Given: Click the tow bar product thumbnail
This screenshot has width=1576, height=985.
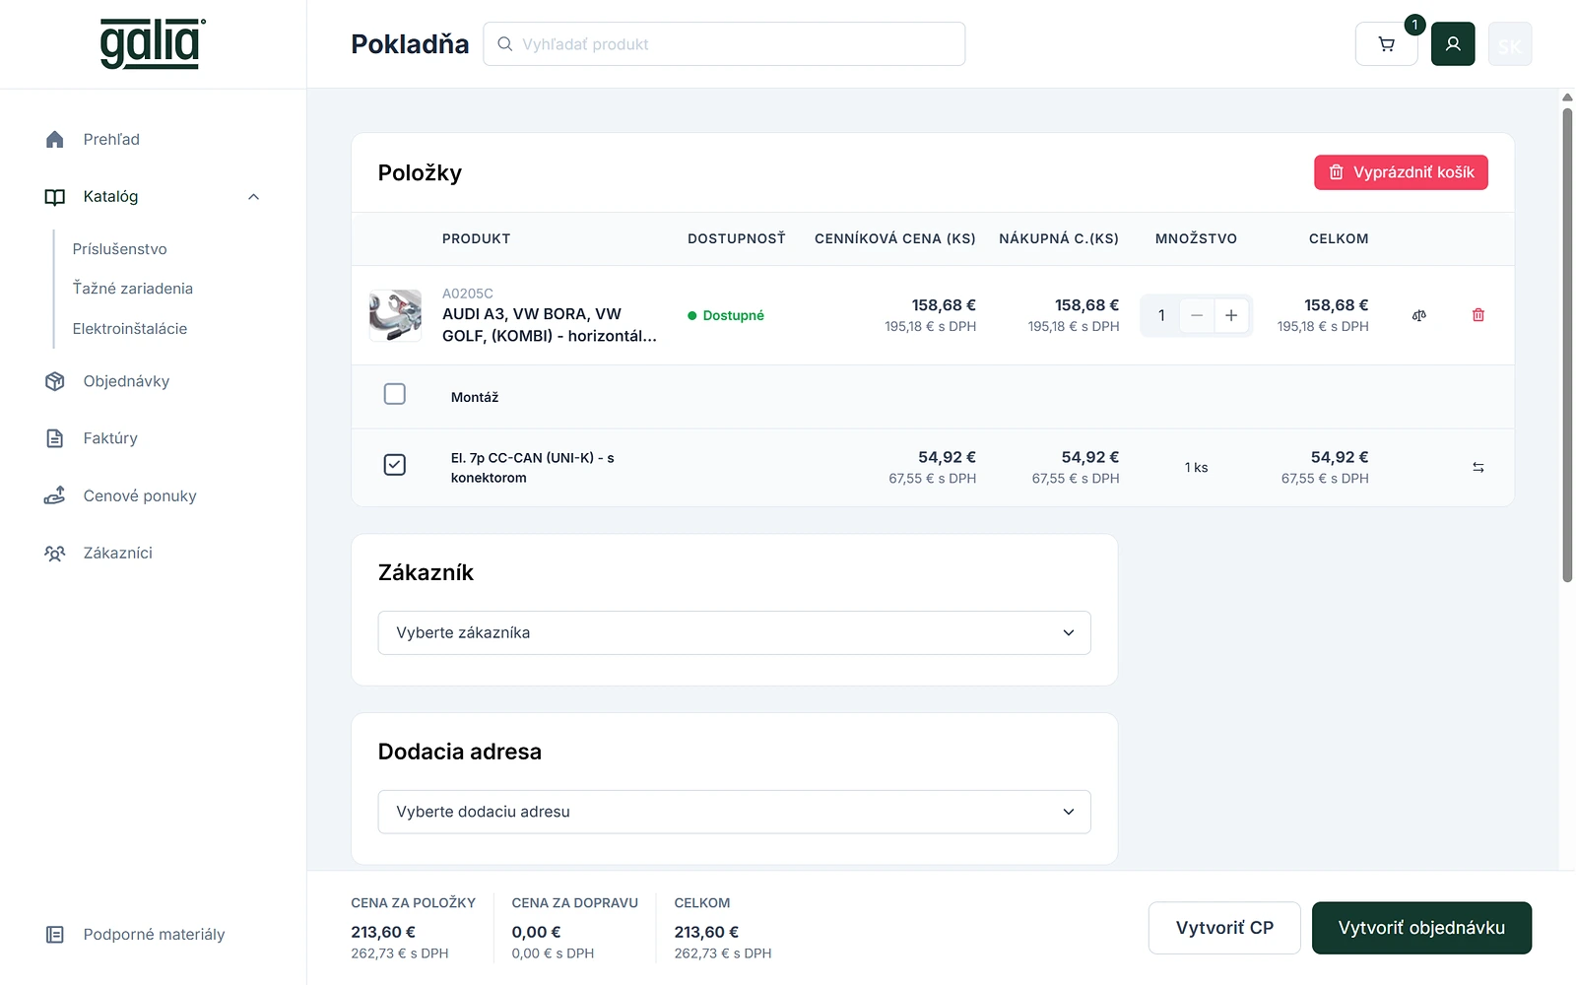Looking at the screenshot, I should click(x=395, y=315).
